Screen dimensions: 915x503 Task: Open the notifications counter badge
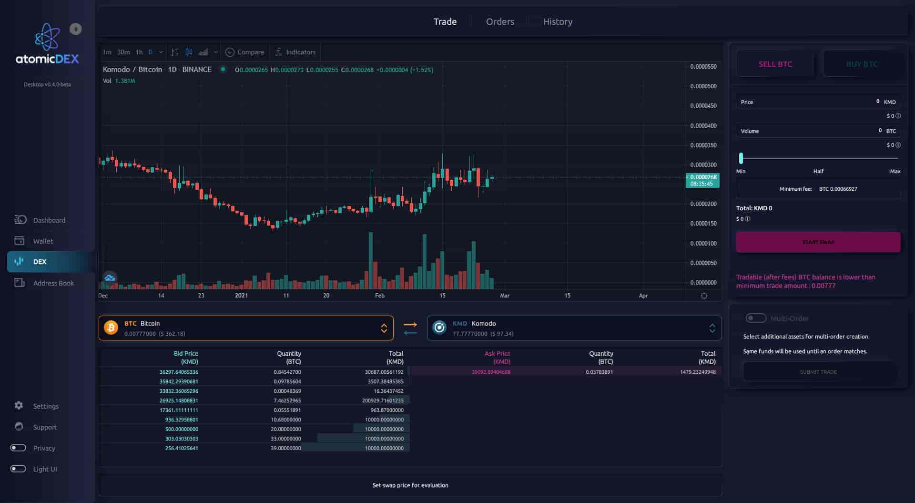tap(75, 29)
